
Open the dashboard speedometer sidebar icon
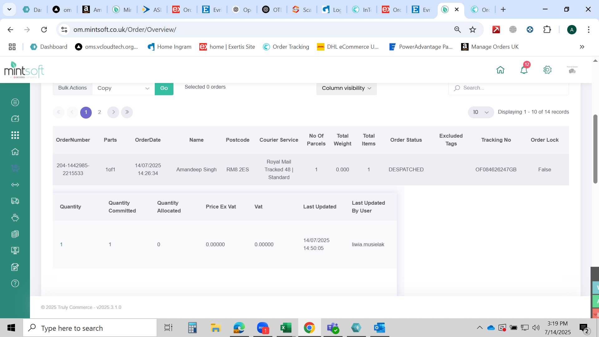15,119
